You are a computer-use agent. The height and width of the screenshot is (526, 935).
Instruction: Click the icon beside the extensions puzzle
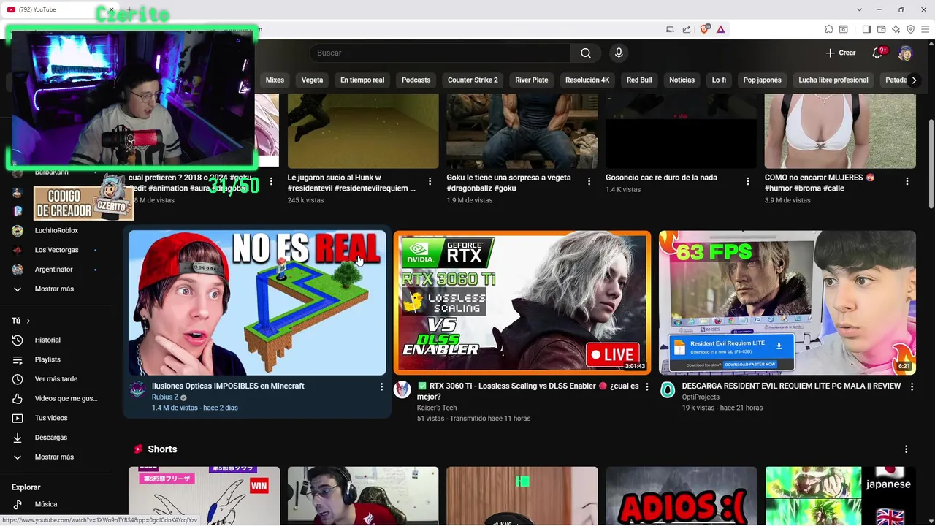[x=843, y=29]
